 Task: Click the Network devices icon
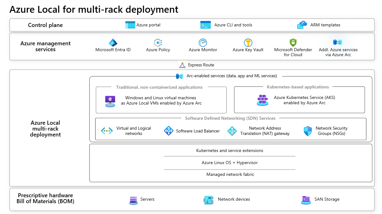point(209,200)
